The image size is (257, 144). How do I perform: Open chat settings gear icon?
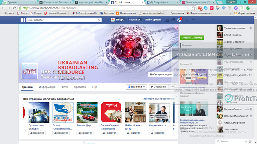246,141
